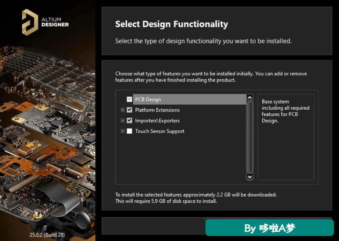Uncheck the Importers\Exporters checkbox
Screen dimensions: 339x241
coord(129,121)
